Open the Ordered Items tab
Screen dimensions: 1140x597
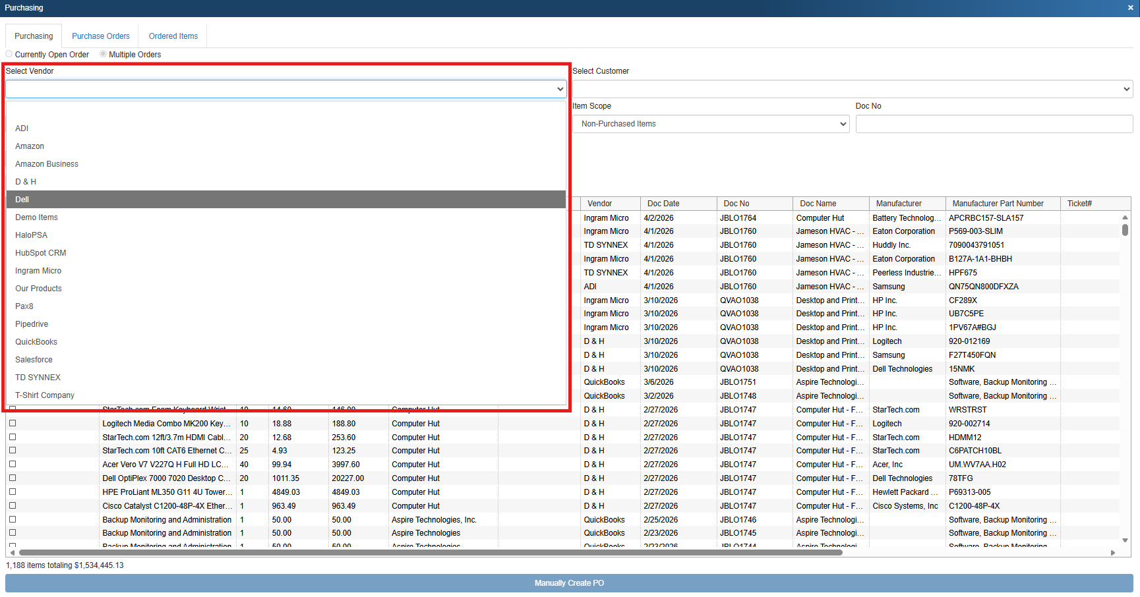[173, 36]
